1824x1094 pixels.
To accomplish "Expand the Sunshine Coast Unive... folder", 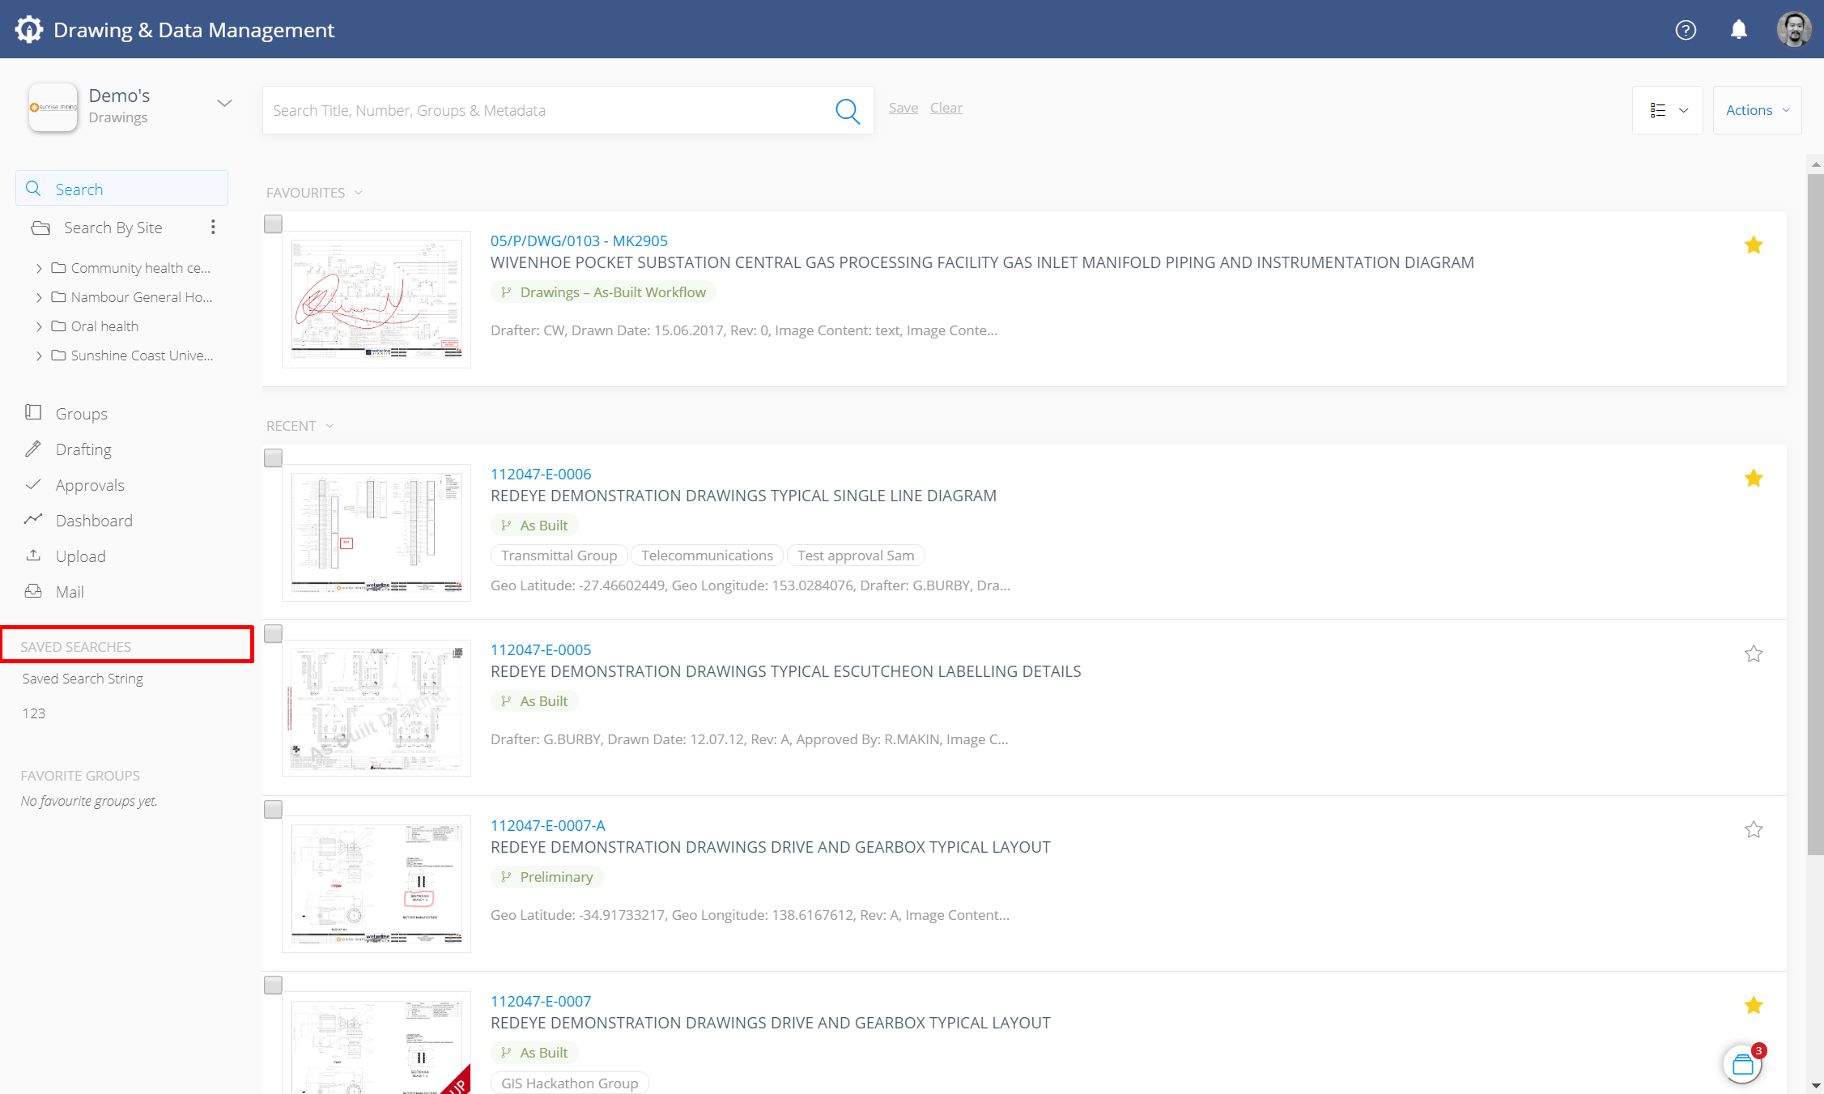I will pos(39,355).
